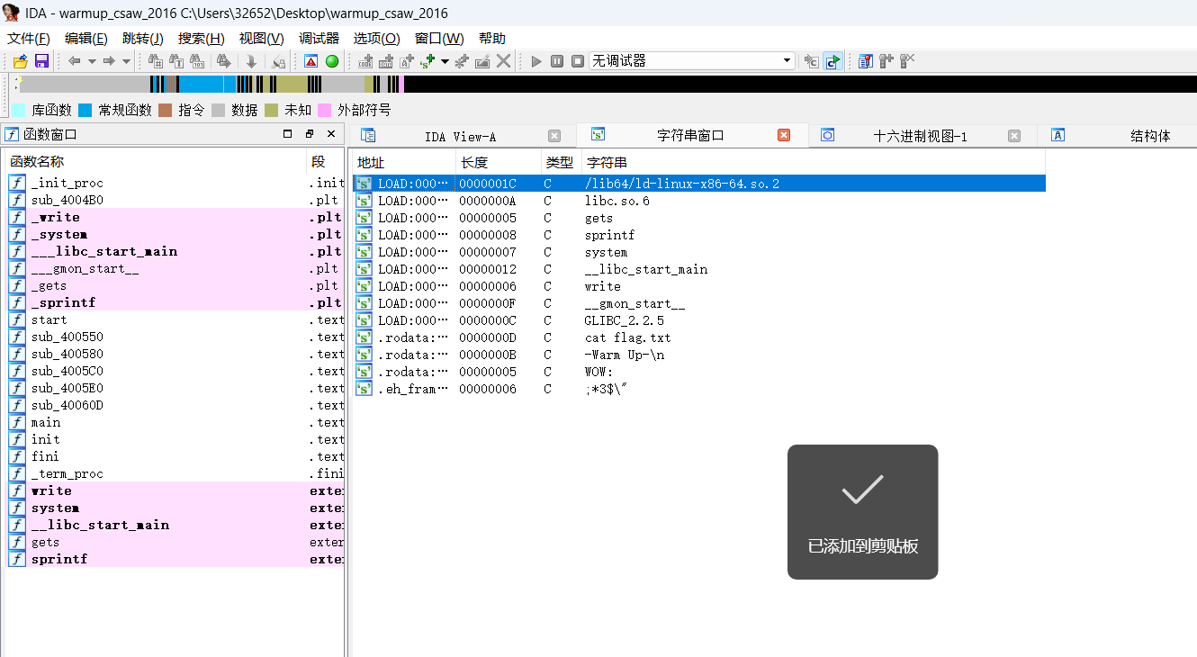The width and height of the screenshot is (1197, 657).
Task: Go forward with the right arrow icon
Action: 109,61
